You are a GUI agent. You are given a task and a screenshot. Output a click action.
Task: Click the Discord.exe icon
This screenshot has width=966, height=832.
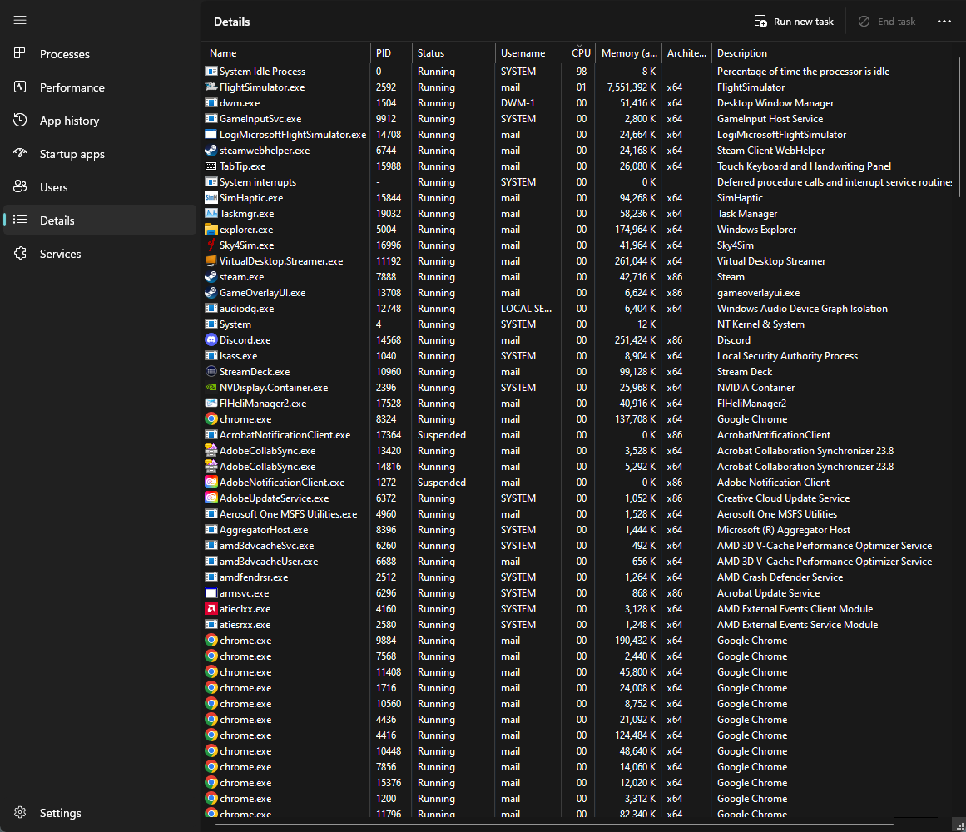(x=211, y=340)
